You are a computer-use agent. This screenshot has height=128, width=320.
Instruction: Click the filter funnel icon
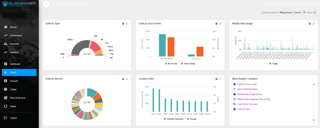(304, 13)
